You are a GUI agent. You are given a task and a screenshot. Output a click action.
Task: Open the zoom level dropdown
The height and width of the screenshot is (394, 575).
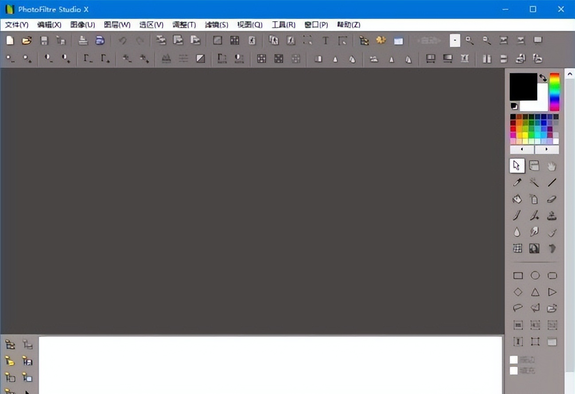coord(455,41)
